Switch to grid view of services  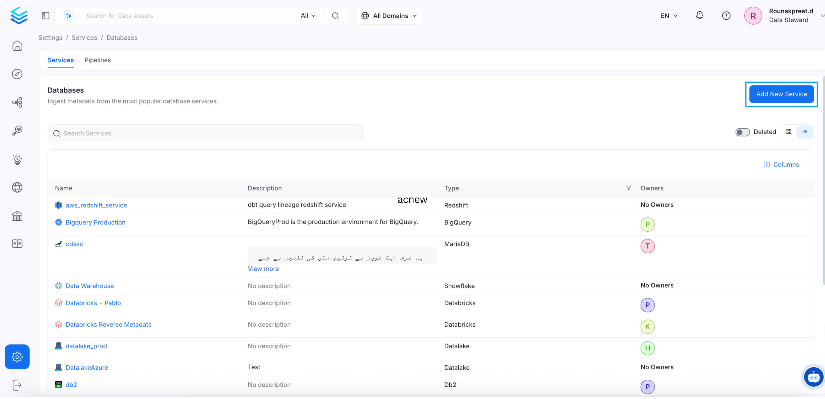pos(789,132)
